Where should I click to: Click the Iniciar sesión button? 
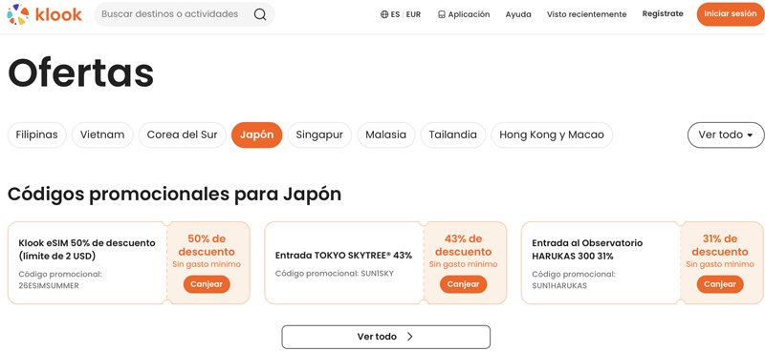pos(731,14)
